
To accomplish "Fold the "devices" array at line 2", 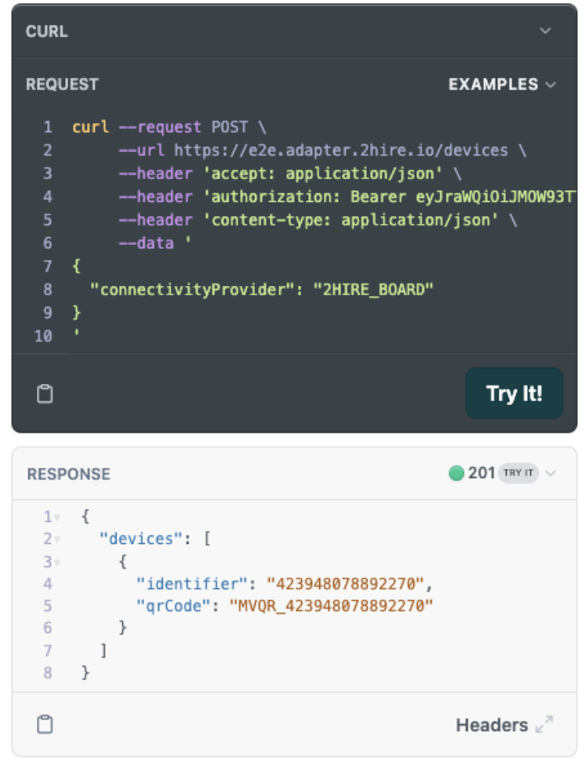I will pos(58,540).
